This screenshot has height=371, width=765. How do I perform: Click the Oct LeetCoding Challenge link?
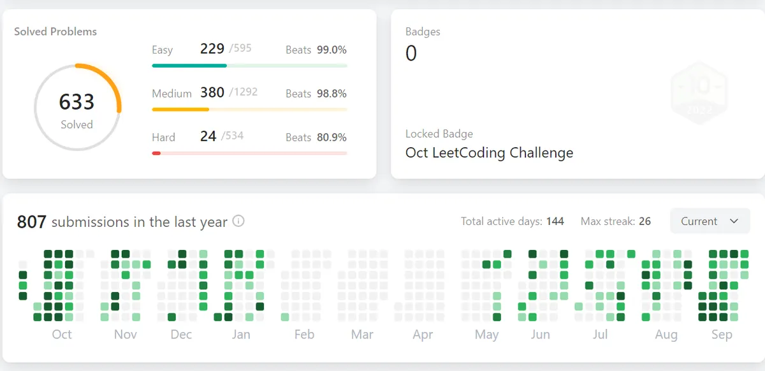(490, 153)
